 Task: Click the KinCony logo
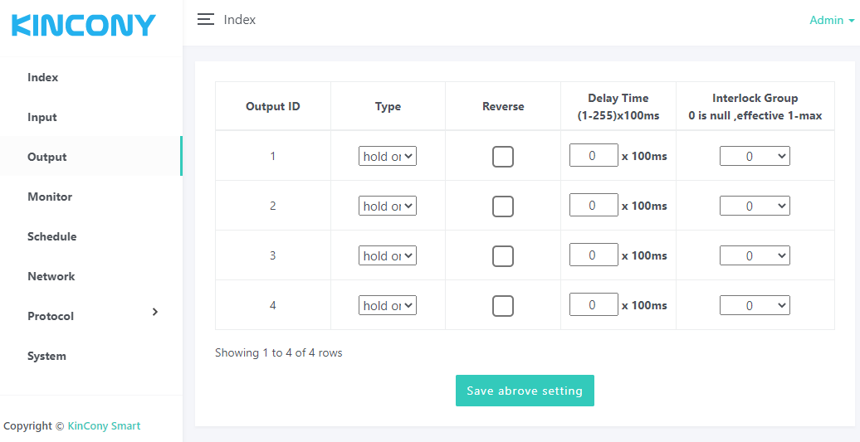click(84, 26)
